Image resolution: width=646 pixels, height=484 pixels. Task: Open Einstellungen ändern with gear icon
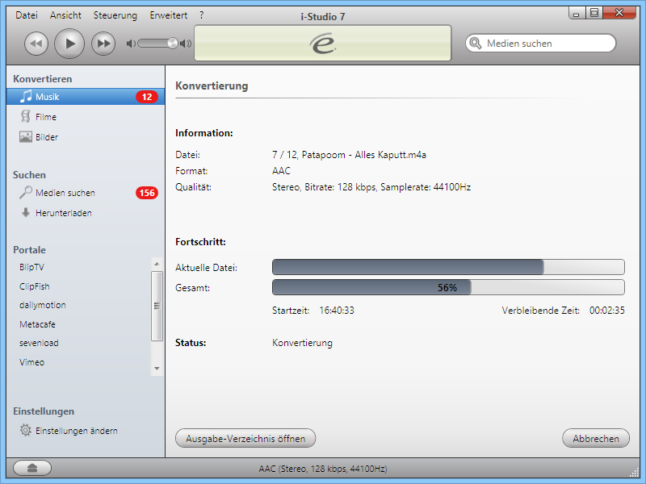(x=76, y=431)
